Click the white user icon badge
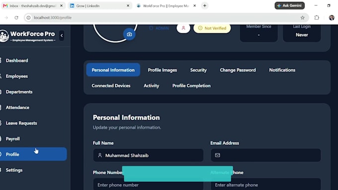The width and height of the screenshot is (338, 190). (183, 28)
